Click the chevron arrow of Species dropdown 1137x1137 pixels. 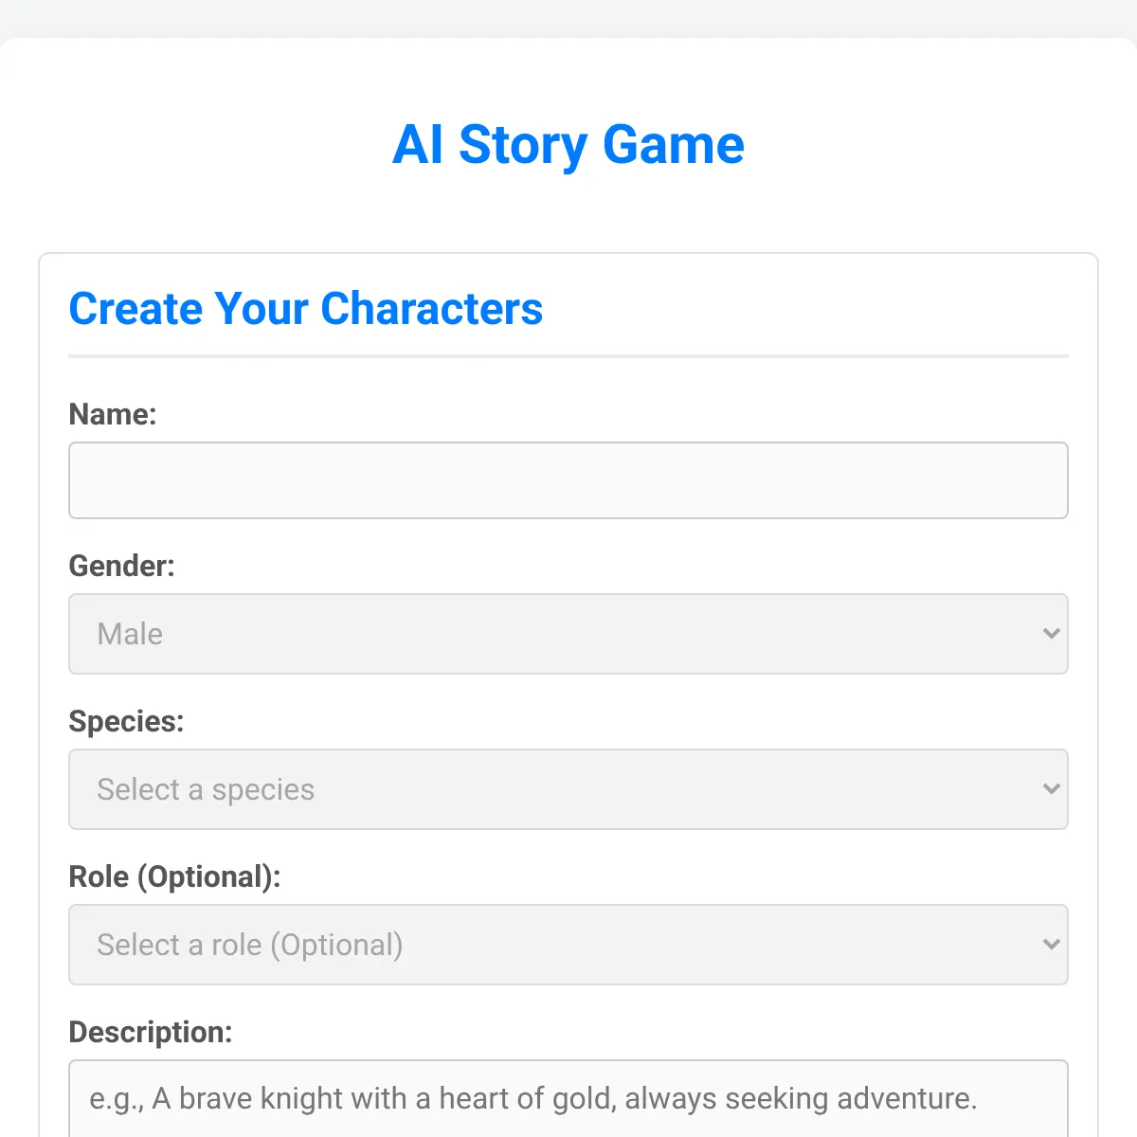[x=1051, y=789]
